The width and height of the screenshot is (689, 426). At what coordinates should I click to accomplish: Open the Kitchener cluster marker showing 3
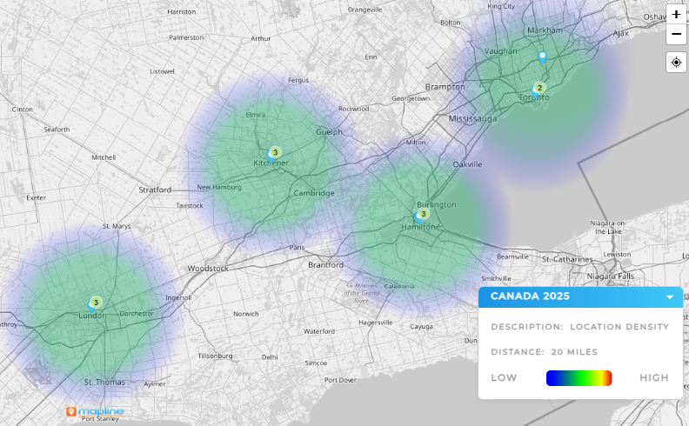(x=275, y=152)
